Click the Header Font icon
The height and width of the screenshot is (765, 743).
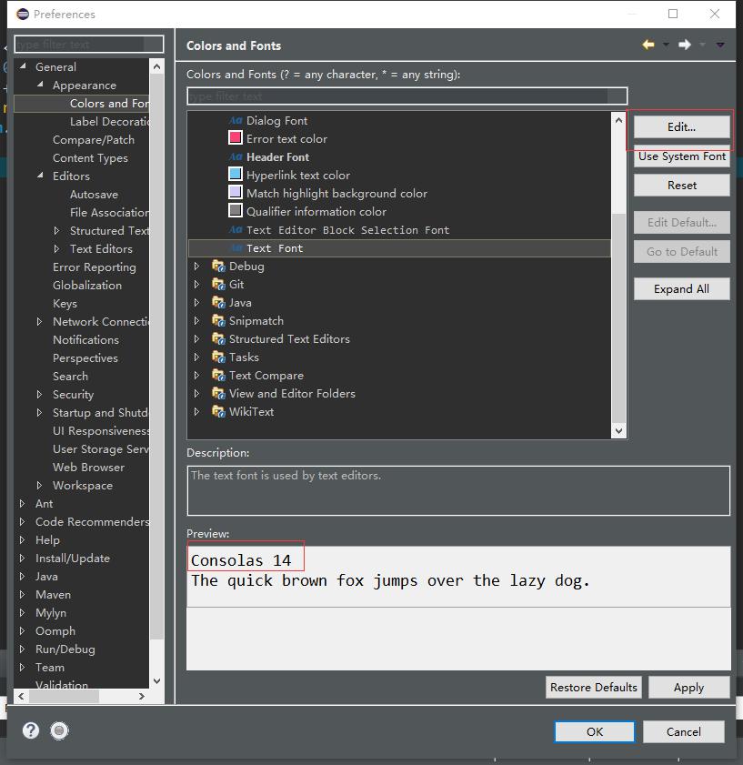[236, 157]
